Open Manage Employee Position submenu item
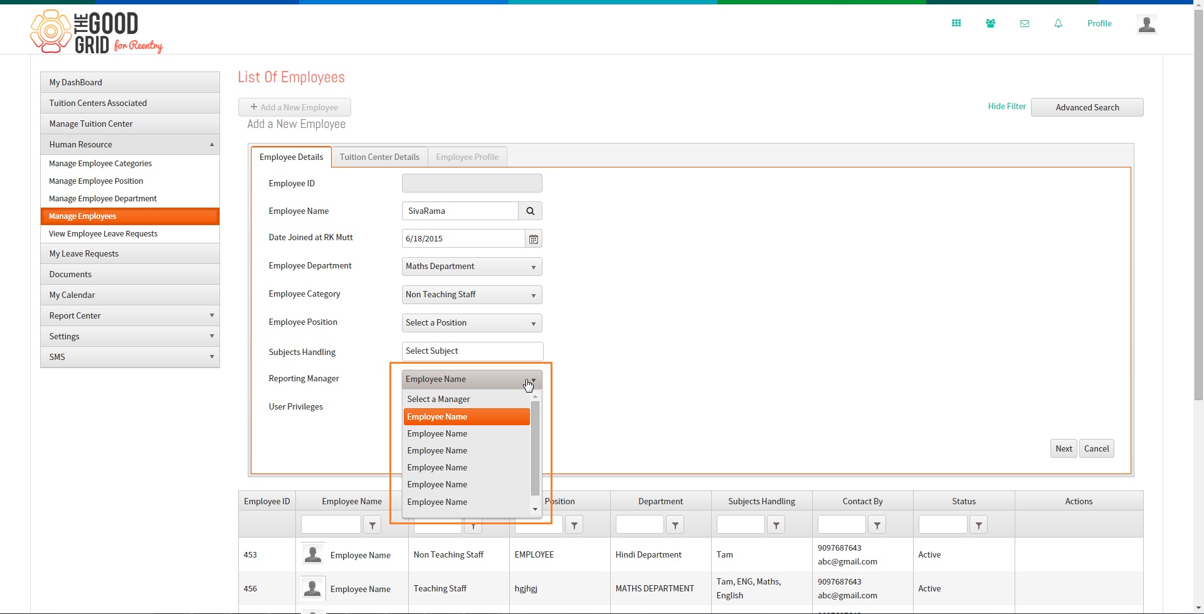Screen dimensions: 1204x614 [x=130, y=181]
